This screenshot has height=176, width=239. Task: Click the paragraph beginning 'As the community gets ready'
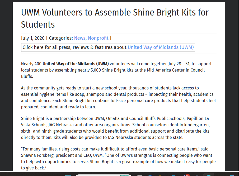click(x=118, y=97)
